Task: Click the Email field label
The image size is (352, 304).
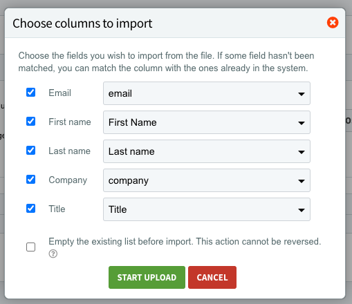Action: [x=59, y=93]
